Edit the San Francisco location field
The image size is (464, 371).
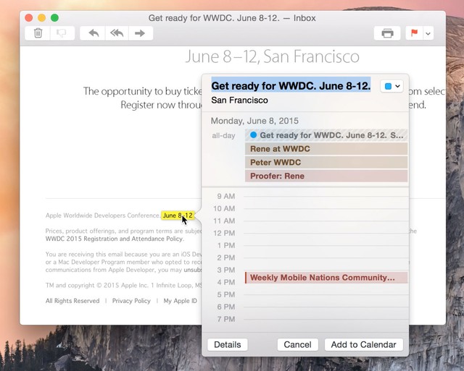click(x=239, y=100)
